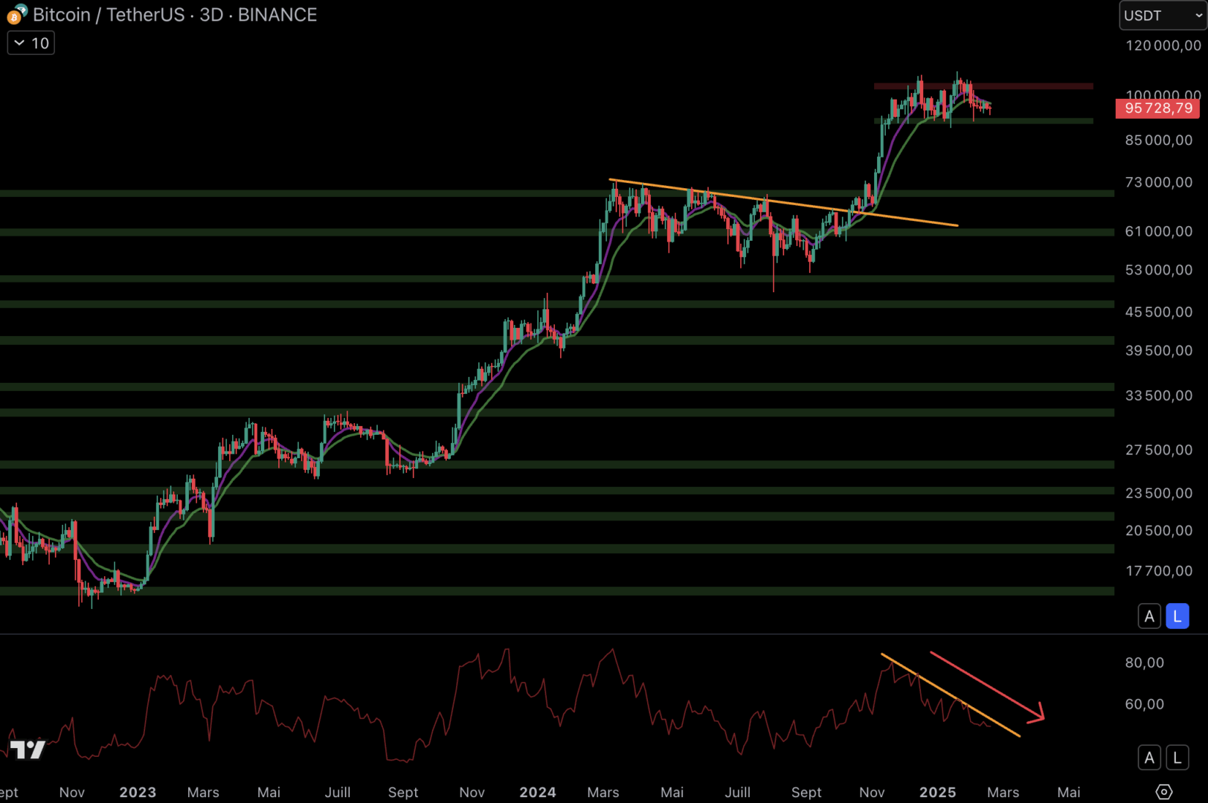1208x803 pixels.
Task: Open the chart settings gear icon
Action: [1164, 792]
